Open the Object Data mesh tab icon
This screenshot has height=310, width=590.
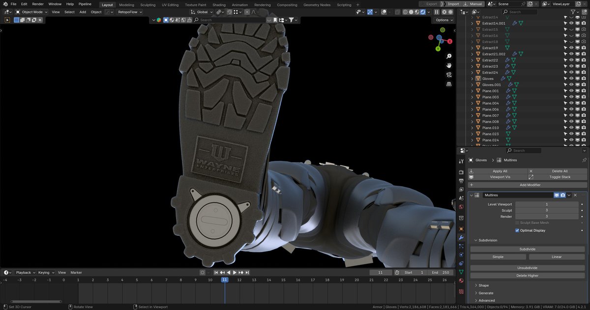(x=461, y=272)
